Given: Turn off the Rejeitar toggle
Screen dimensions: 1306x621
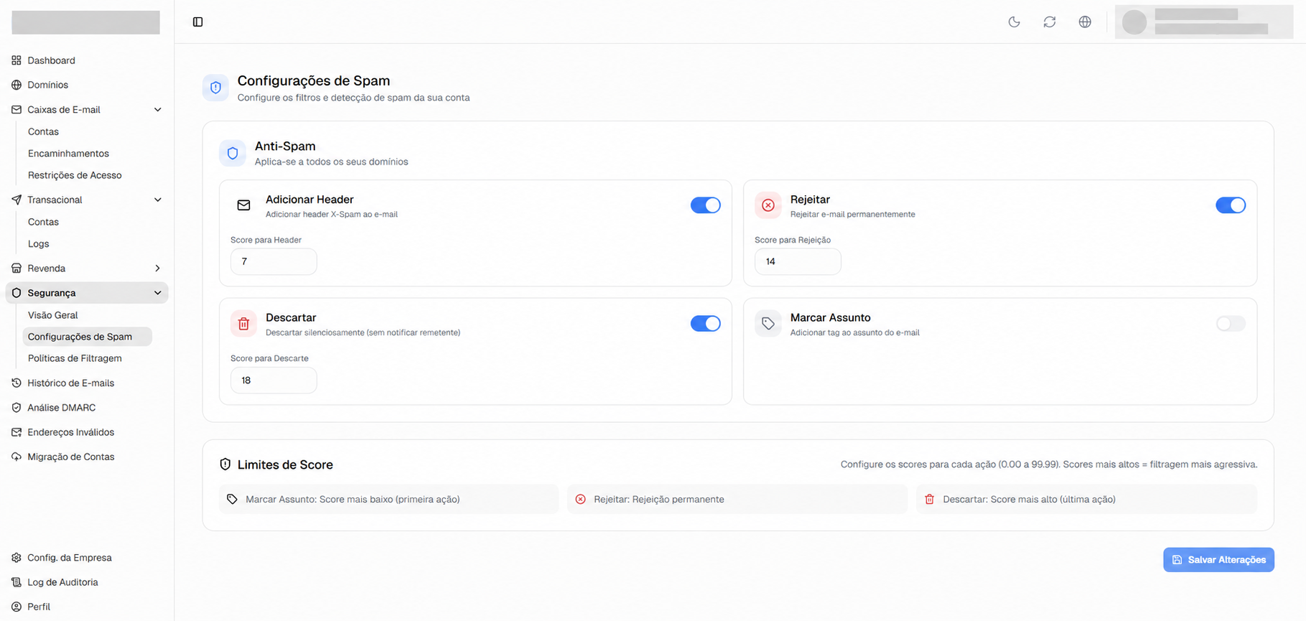Looking at the screenshot, I should point(1231,205).
